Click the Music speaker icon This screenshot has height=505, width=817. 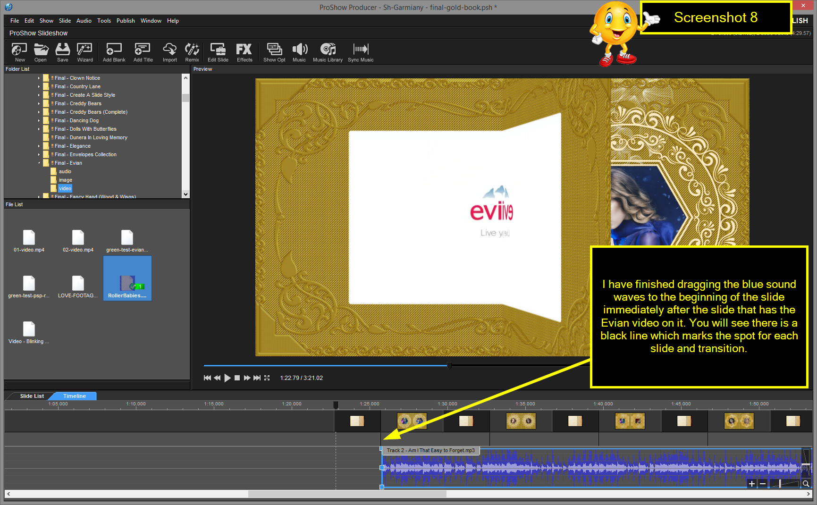click(x=299, y=52)
